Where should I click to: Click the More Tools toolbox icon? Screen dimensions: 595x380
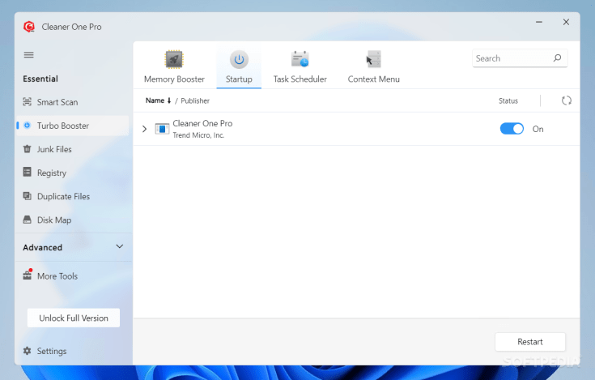tap(28, 275)
